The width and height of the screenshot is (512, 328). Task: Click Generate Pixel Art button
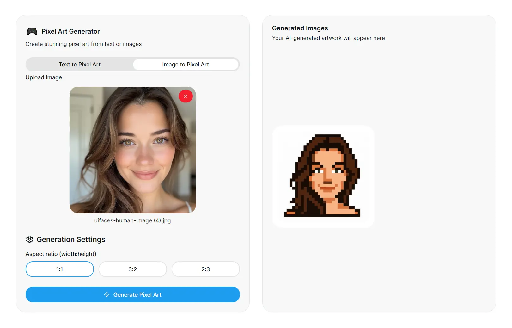click(x=133, y=294)
